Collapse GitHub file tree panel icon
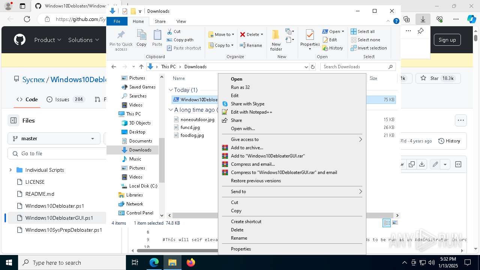 13,120
